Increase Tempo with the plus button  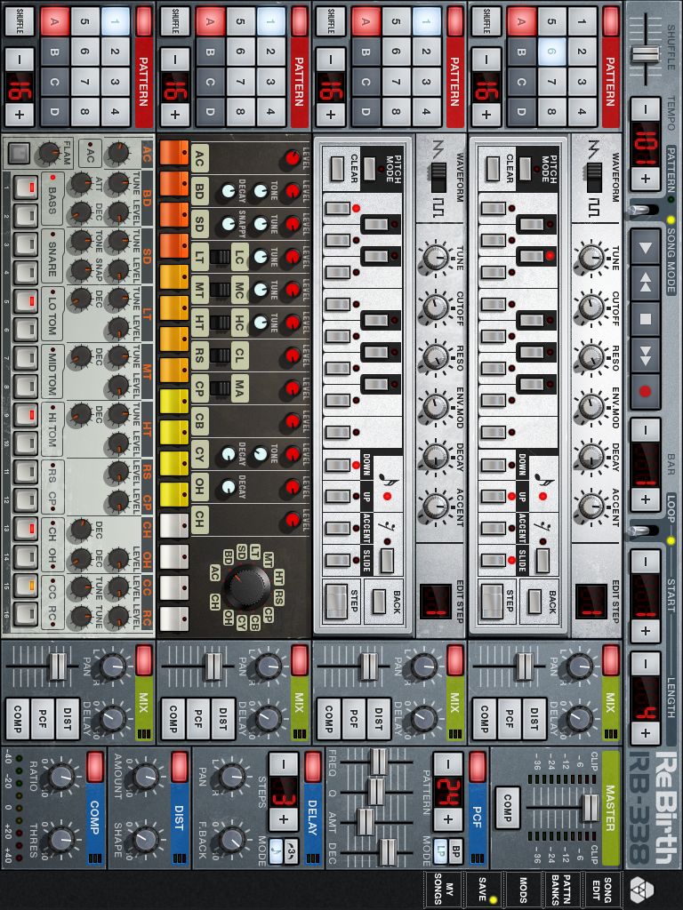coord(646,177)
